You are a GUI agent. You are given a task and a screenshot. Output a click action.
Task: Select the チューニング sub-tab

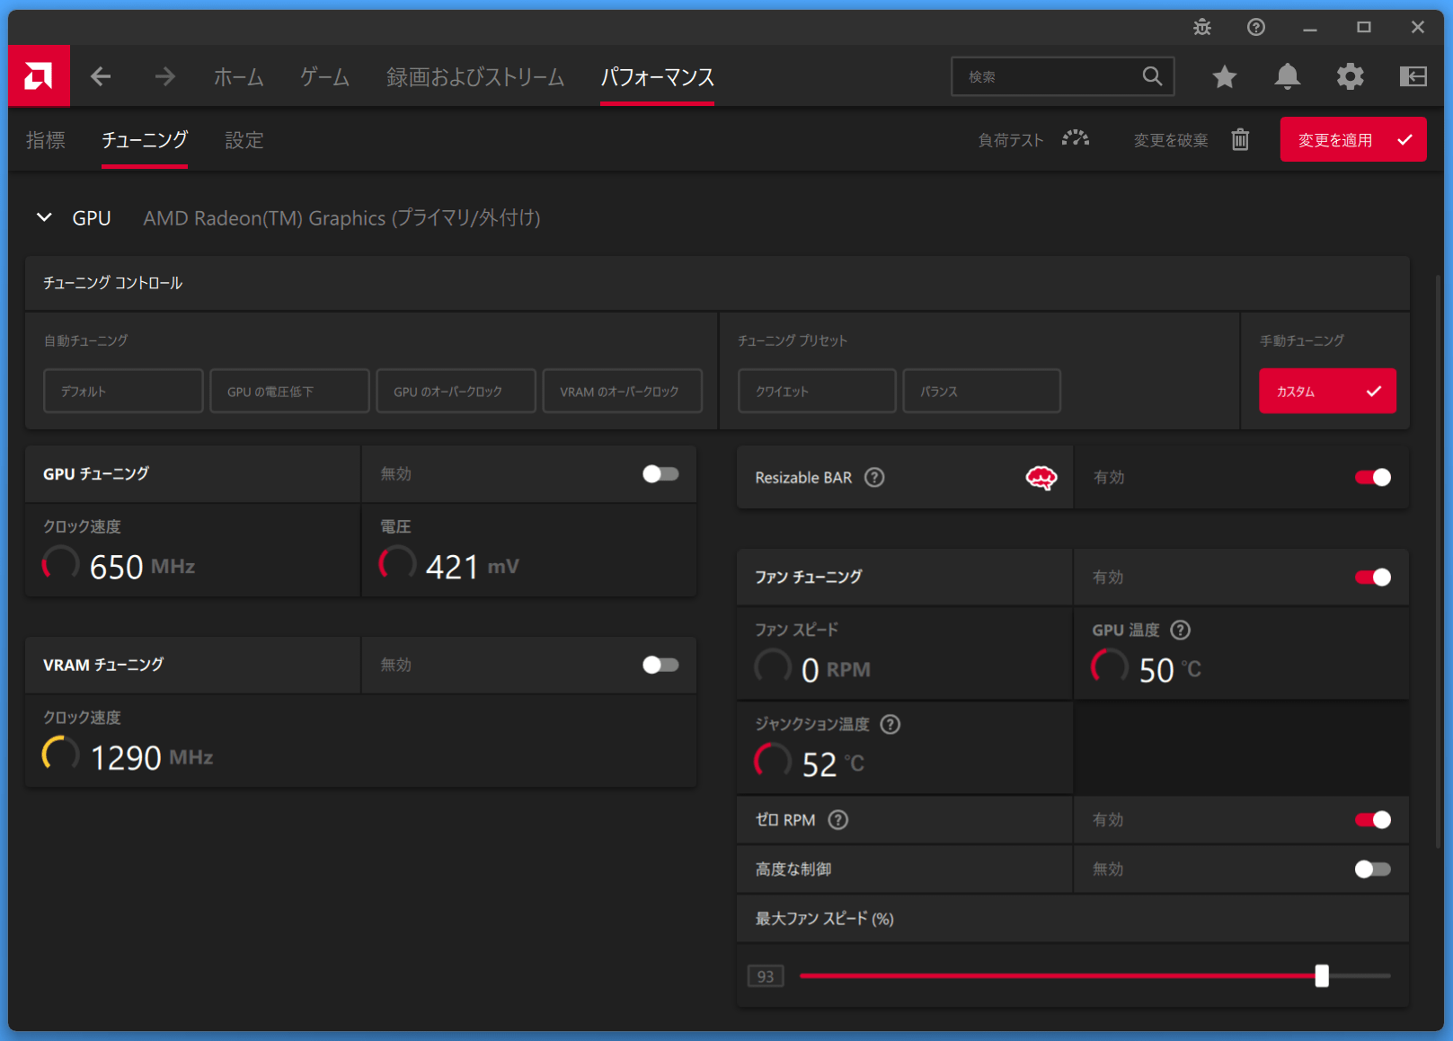pyautogui.click(x=145, y=140)
